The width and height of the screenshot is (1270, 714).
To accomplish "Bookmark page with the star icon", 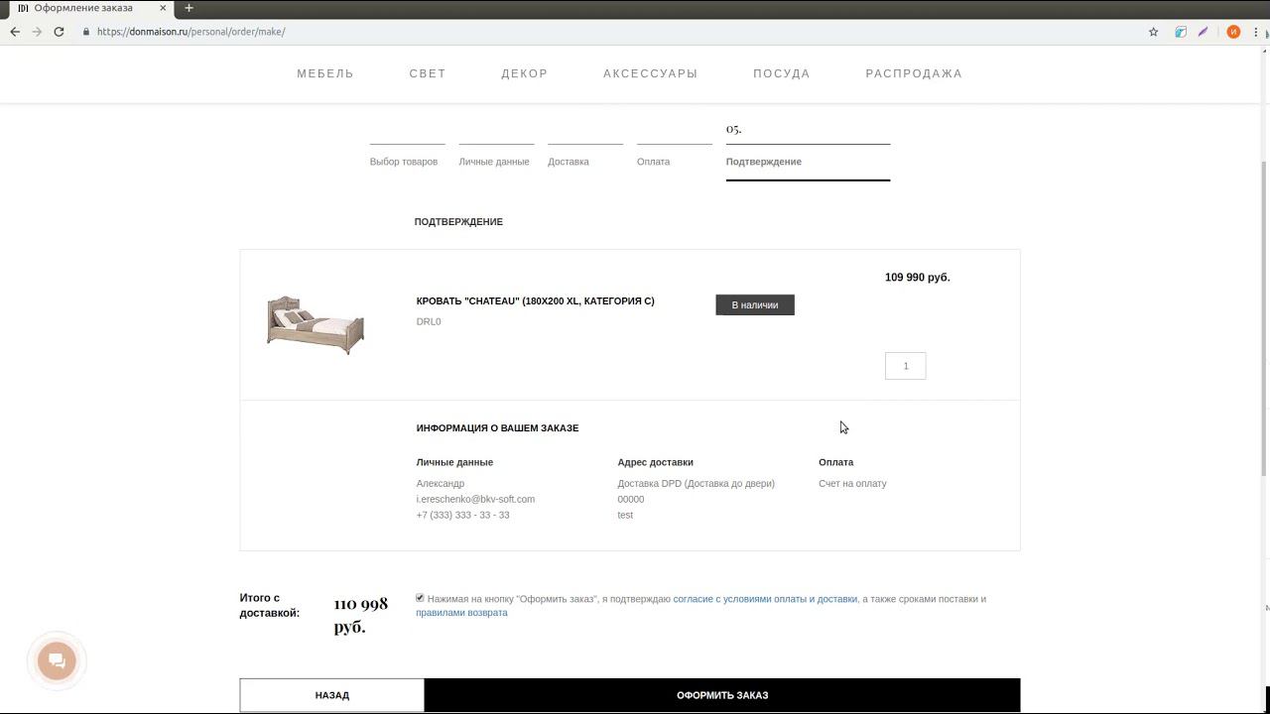I will (x=1153, y=32).
